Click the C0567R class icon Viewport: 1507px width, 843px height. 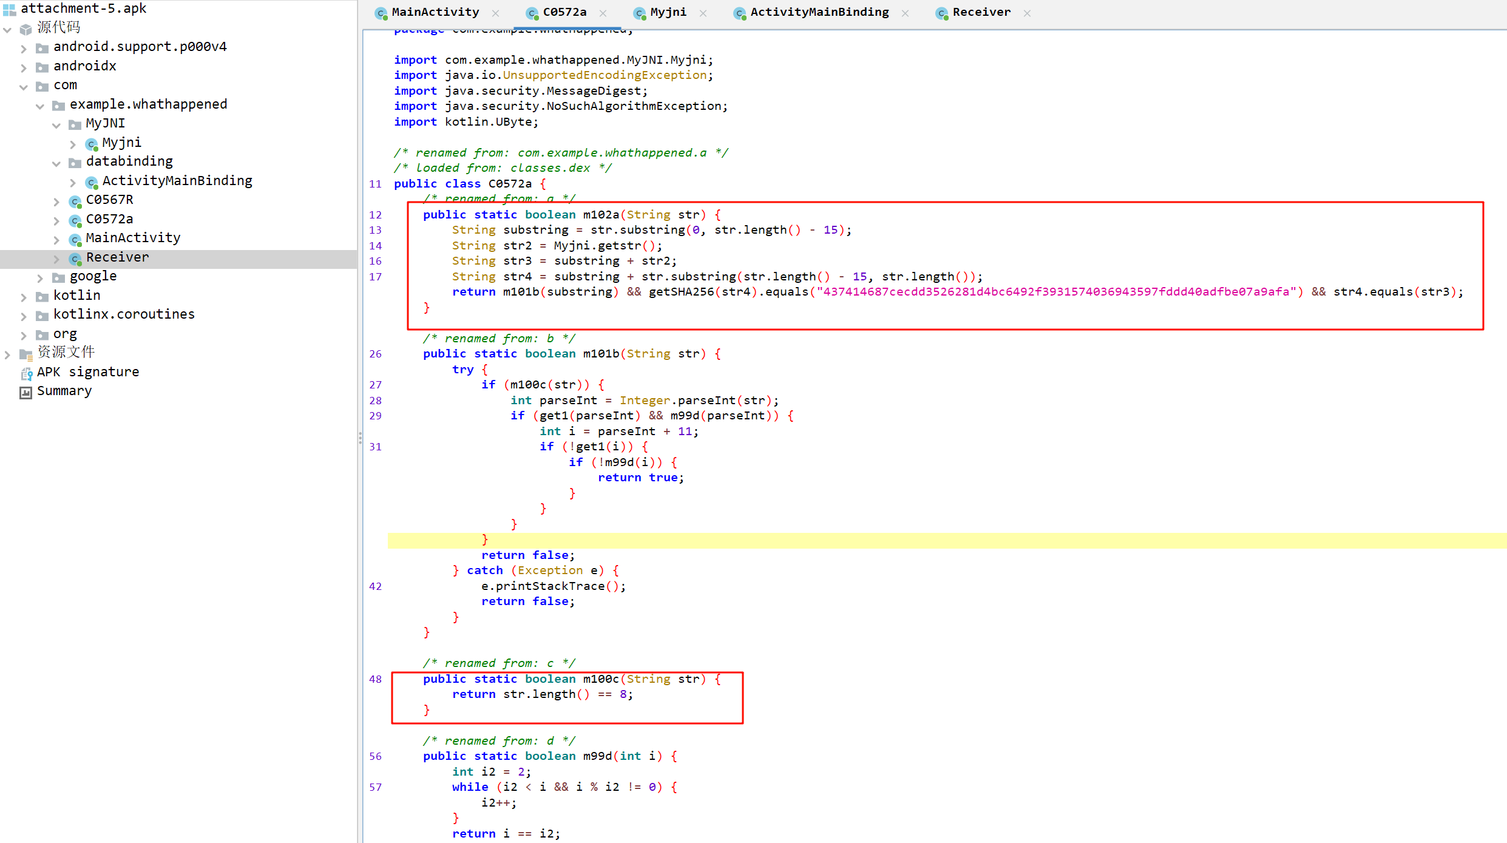tap(75, 201)
